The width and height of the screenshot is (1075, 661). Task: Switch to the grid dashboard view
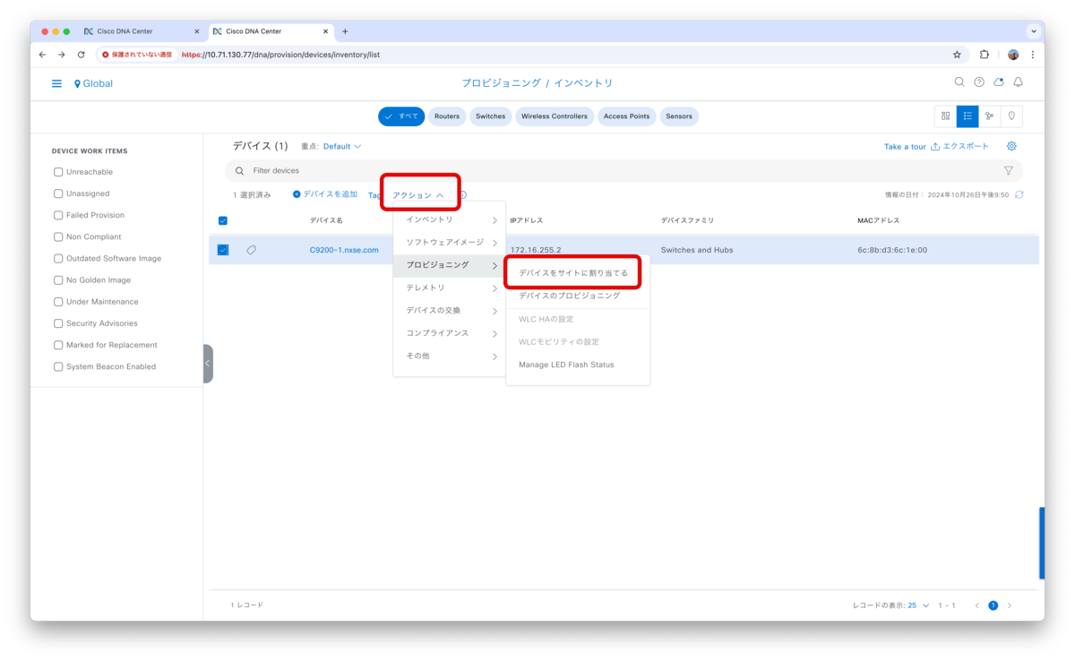tap(944, 116)
